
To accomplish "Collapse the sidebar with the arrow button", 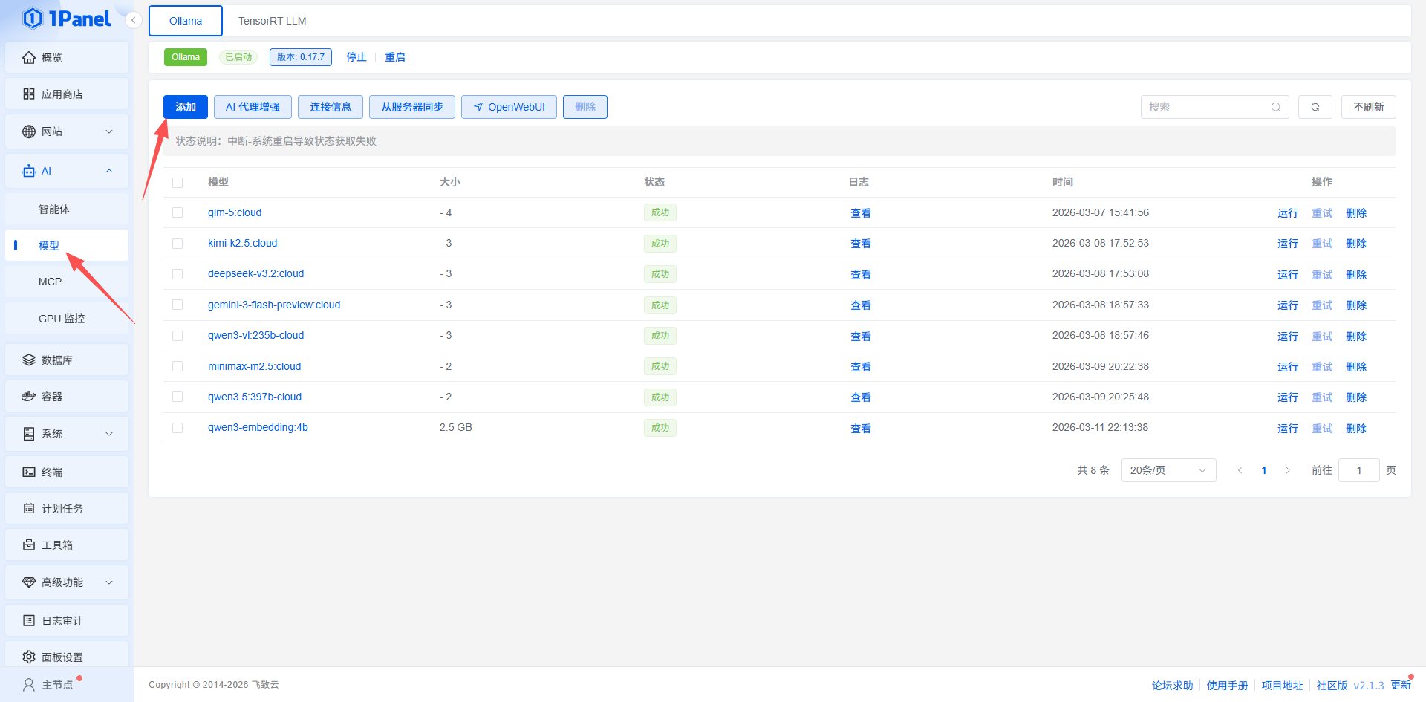I will pyautogui.click(x=133, y=20).
